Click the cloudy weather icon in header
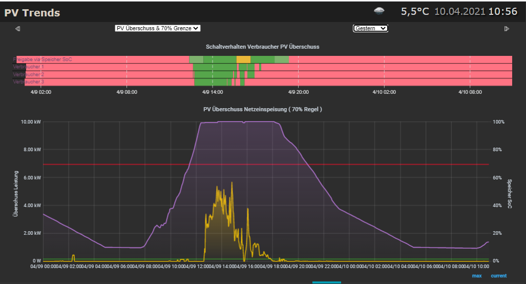 pos(379,11)
